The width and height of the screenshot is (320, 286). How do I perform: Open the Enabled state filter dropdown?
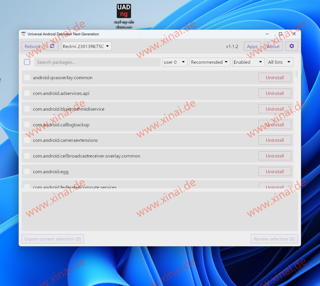[x=248, y=62]
